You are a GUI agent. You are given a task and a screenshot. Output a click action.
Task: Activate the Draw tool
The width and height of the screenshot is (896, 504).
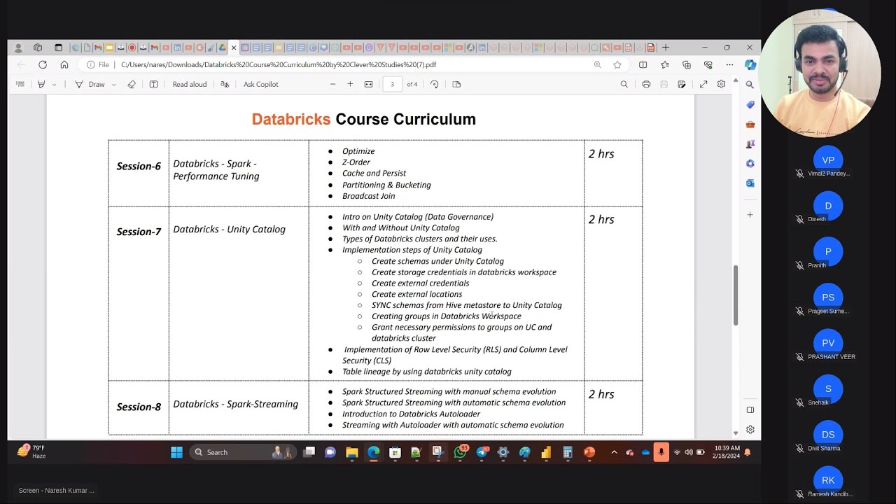click(x=90, y=84)
